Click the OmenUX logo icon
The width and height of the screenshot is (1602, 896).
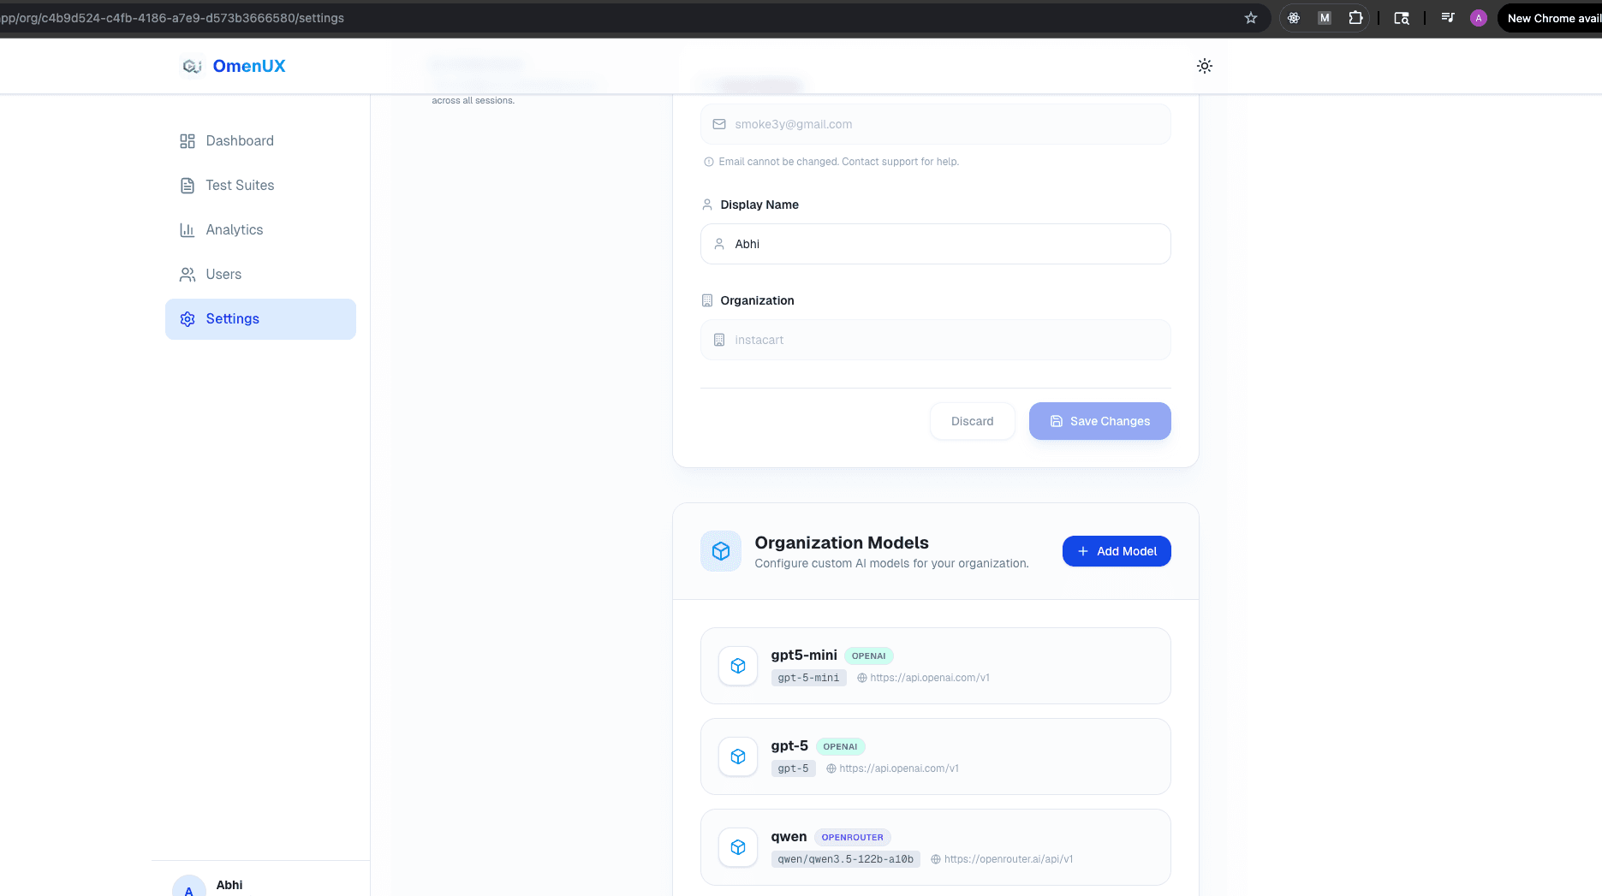[x=192, y=65]
